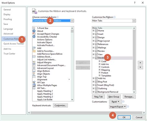Click the Add to Favorites folder icon

(34, 51)
